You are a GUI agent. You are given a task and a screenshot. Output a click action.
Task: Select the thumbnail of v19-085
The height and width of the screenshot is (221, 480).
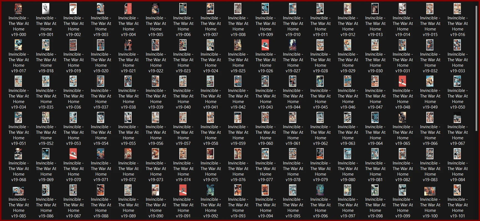tap(19, 191)
